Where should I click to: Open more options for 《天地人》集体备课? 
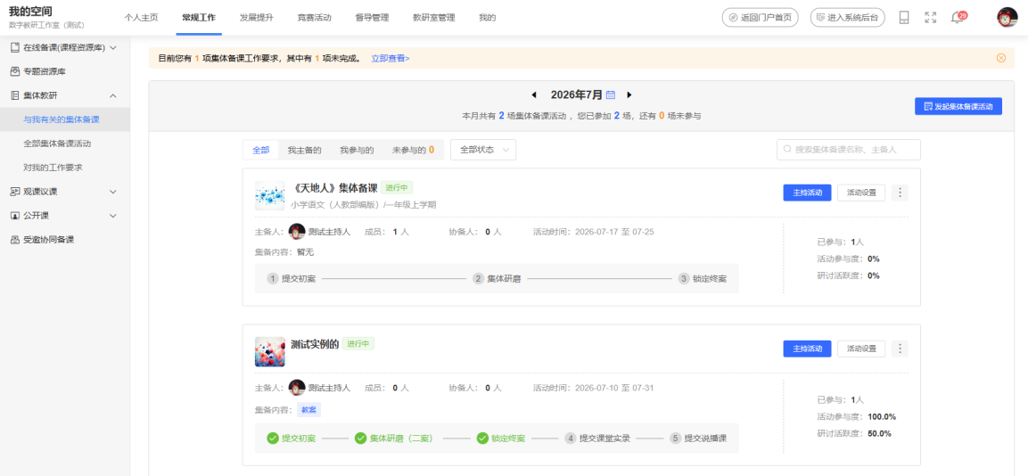(x=901, y=193)
